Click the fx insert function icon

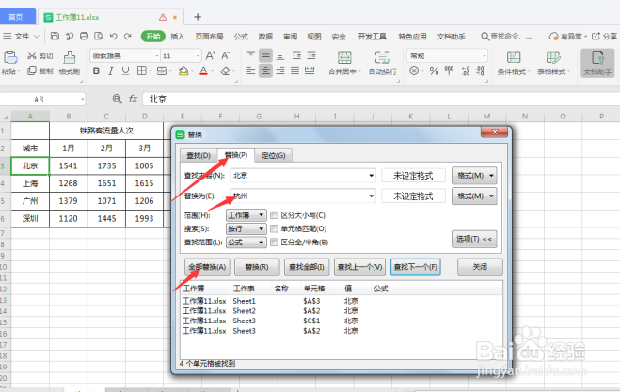tap(133, 99)
